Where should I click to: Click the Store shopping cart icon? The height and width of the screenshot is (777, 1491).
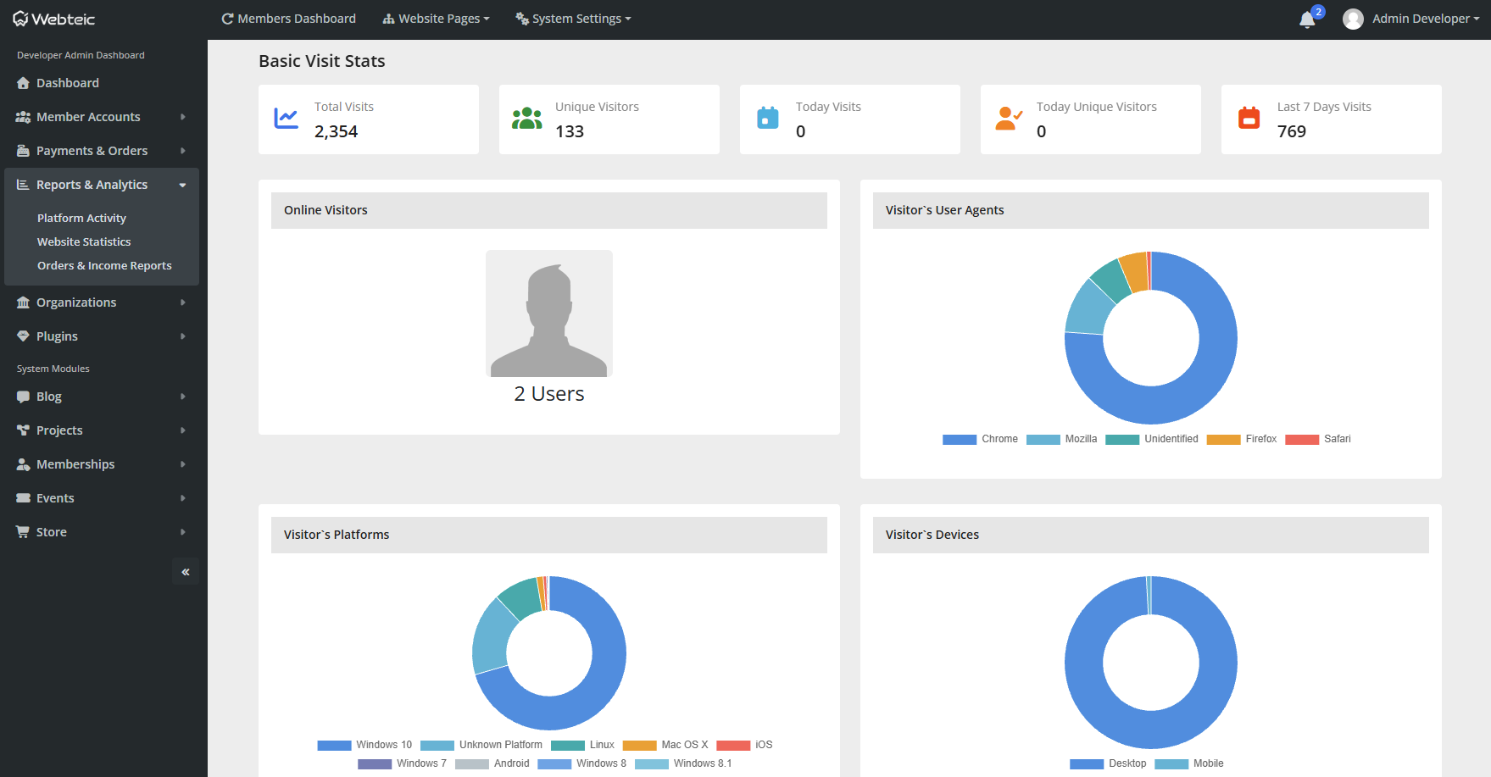pyautogui.click(x=23, y=532)
